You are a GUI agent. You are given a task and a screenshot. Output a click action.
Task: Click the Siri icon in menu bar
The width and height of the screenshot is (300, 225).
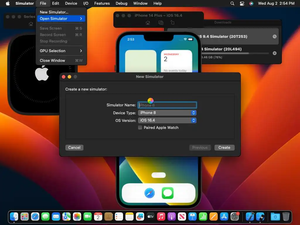251,4
